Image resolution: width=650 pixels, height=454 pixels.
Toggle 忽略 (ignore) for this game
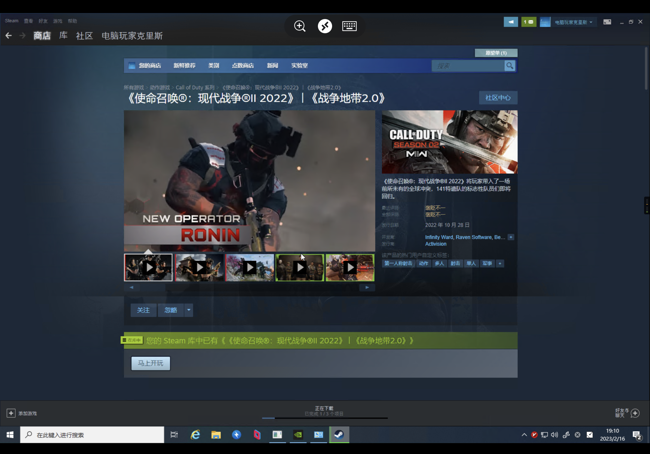tap(171, 310)
